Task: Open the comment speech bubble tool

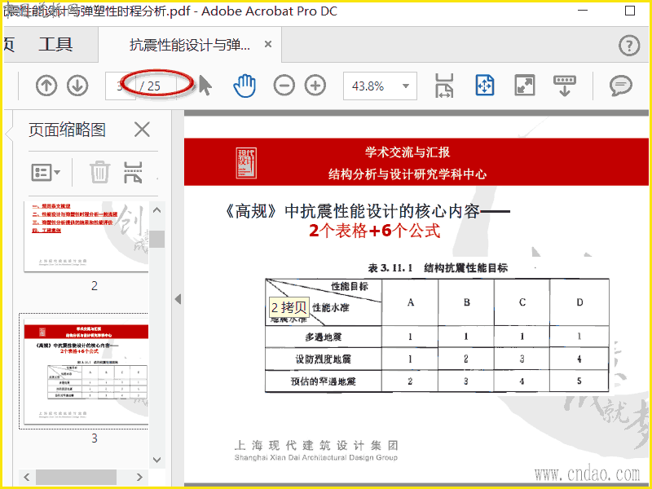Action: click(x=621, y=86)
